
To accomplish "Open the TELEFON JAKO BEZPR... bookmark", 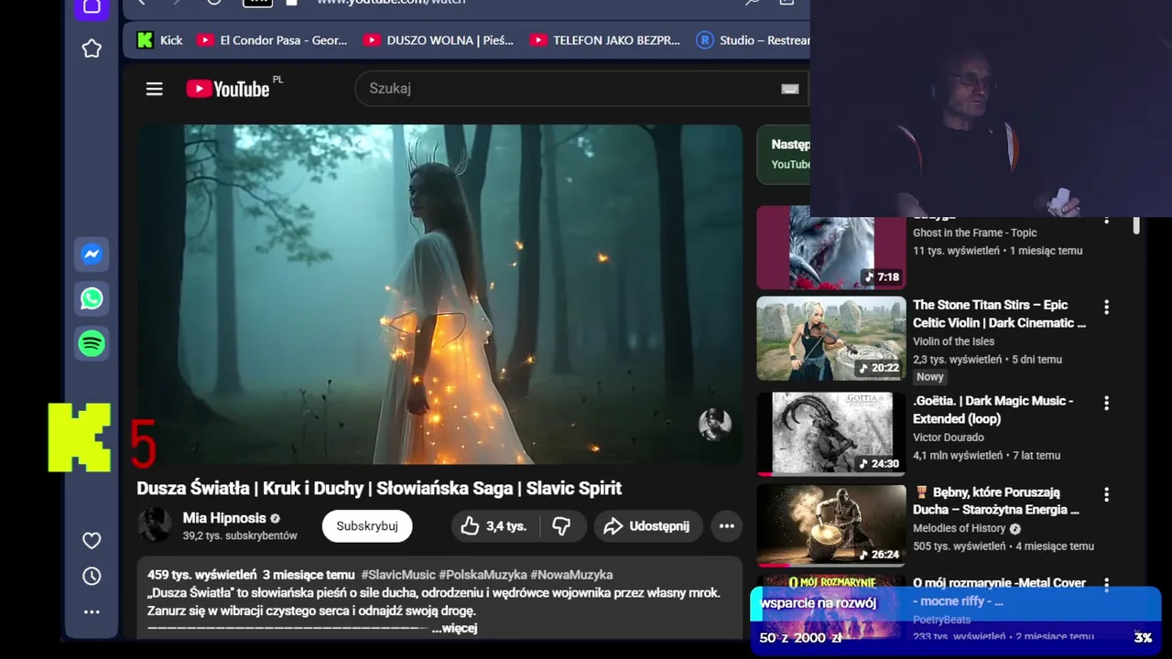I will [x=605, y=40].
